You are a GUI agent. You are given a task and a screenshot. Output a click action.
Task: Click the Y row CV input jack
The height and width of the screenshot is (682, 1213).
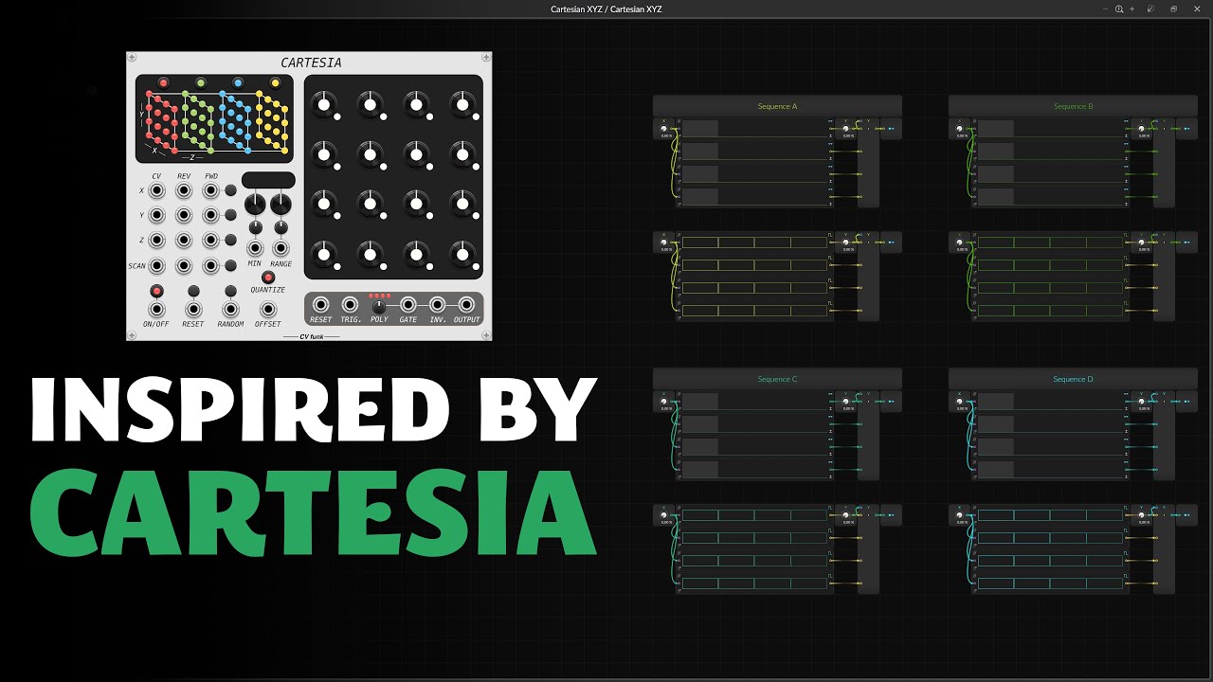pos(157,216)
